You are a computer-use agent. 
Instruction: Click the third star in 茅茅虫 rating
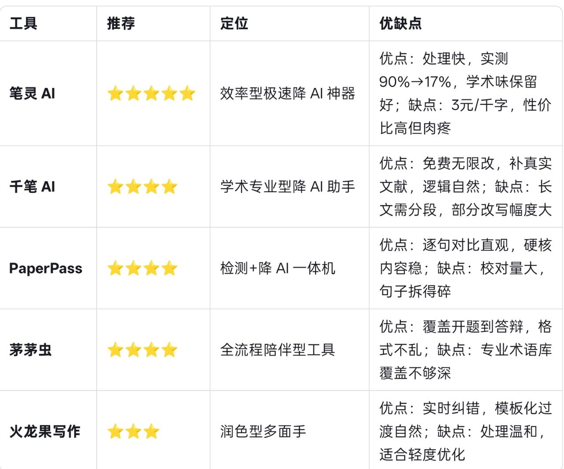[151, 350]
